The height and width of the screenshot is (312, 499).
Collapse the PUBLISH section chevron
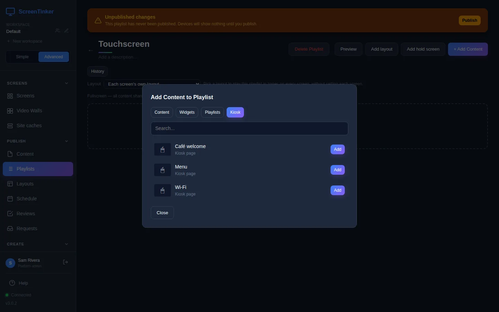[67, 141]
